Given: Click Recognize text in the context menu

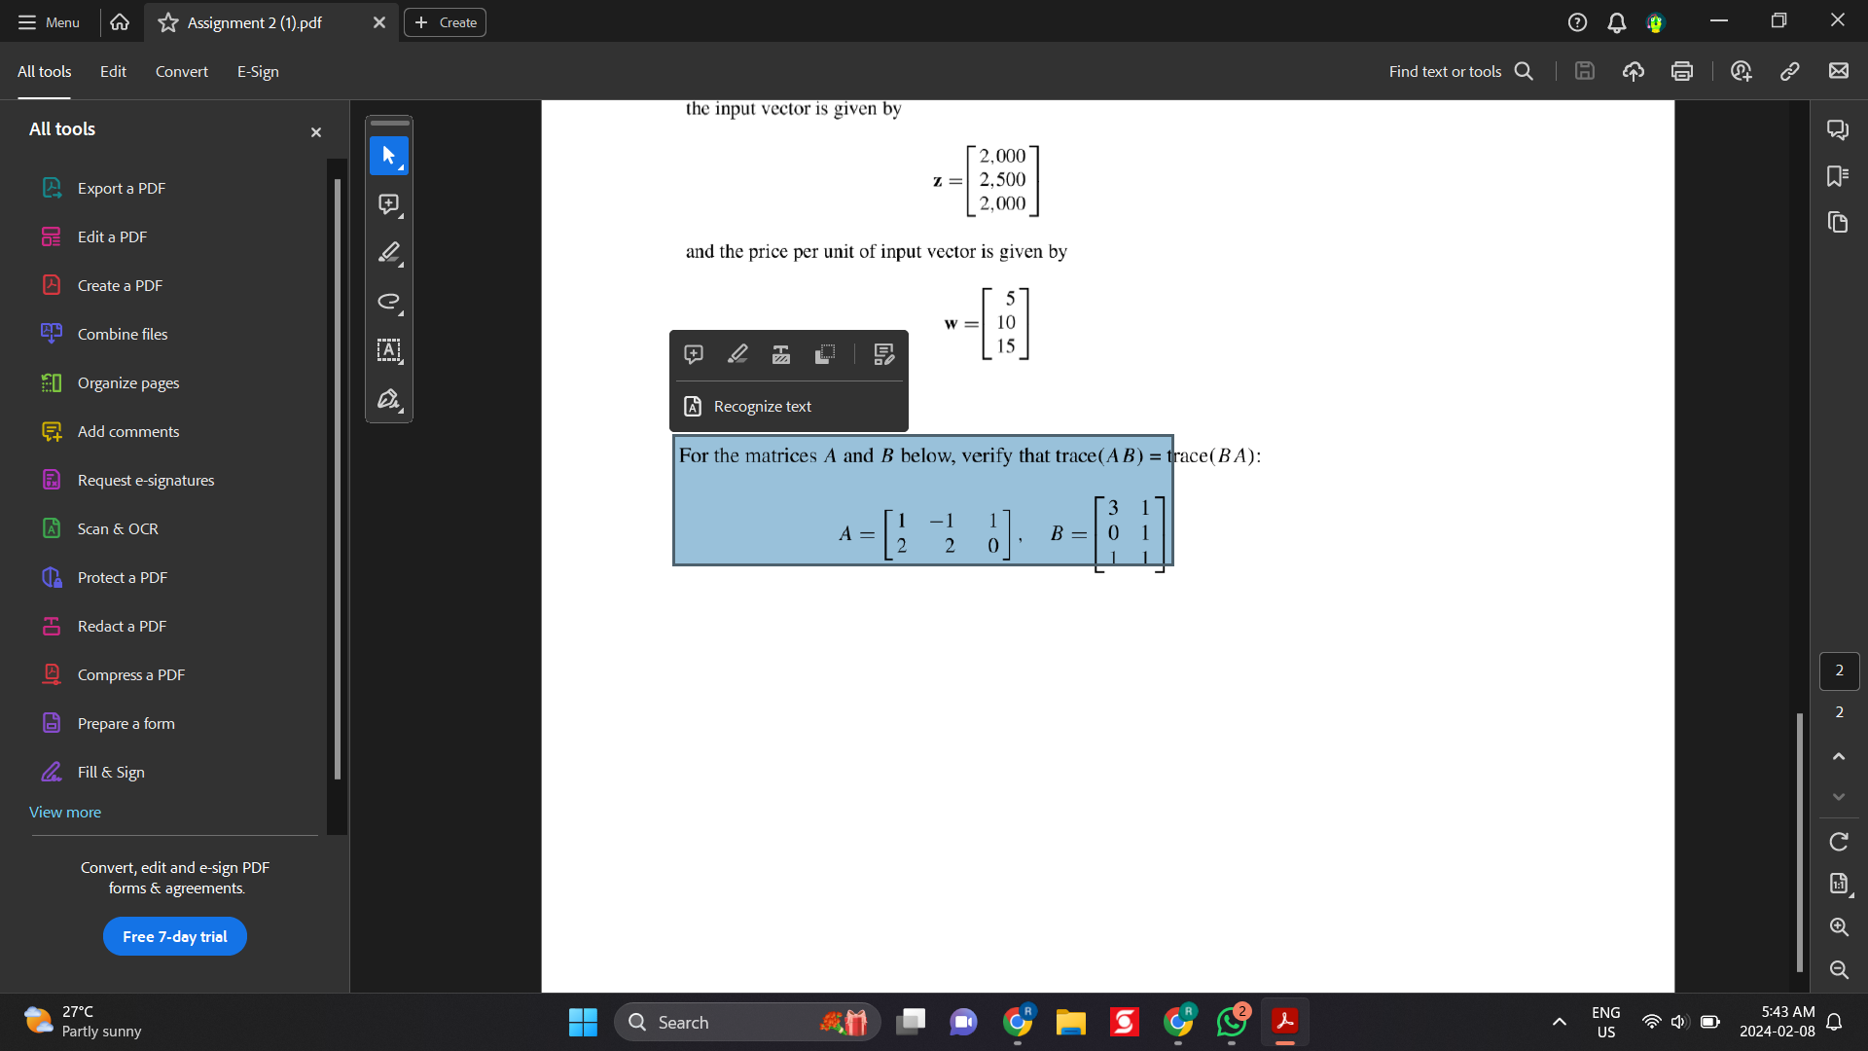Looking at the screenshot, I should (762, 406).
